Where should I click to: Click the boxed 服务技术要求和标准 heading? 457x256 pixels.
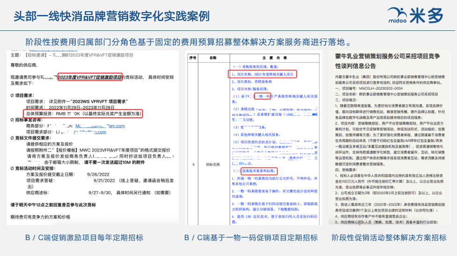259,171
